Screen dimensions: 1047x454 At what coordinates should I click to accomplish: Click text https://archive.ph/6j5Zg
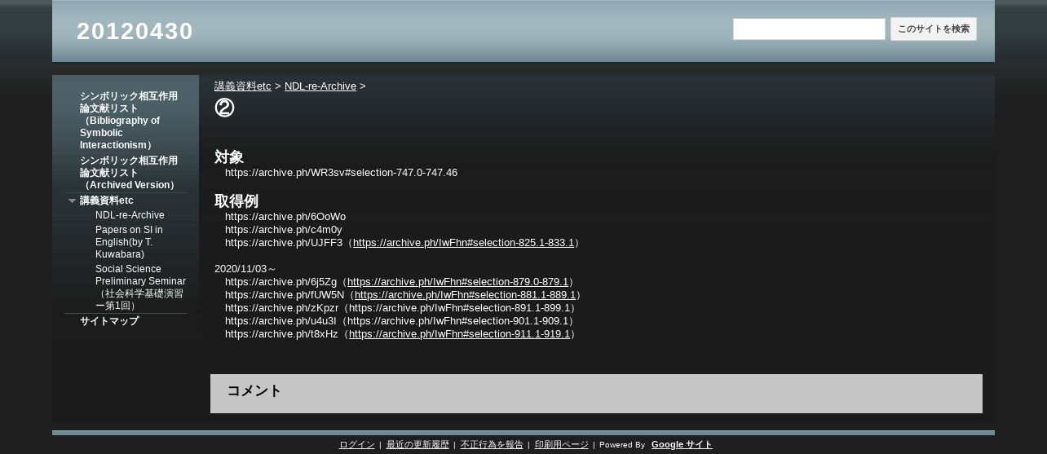pyautogui.click(x=281, y=282)
